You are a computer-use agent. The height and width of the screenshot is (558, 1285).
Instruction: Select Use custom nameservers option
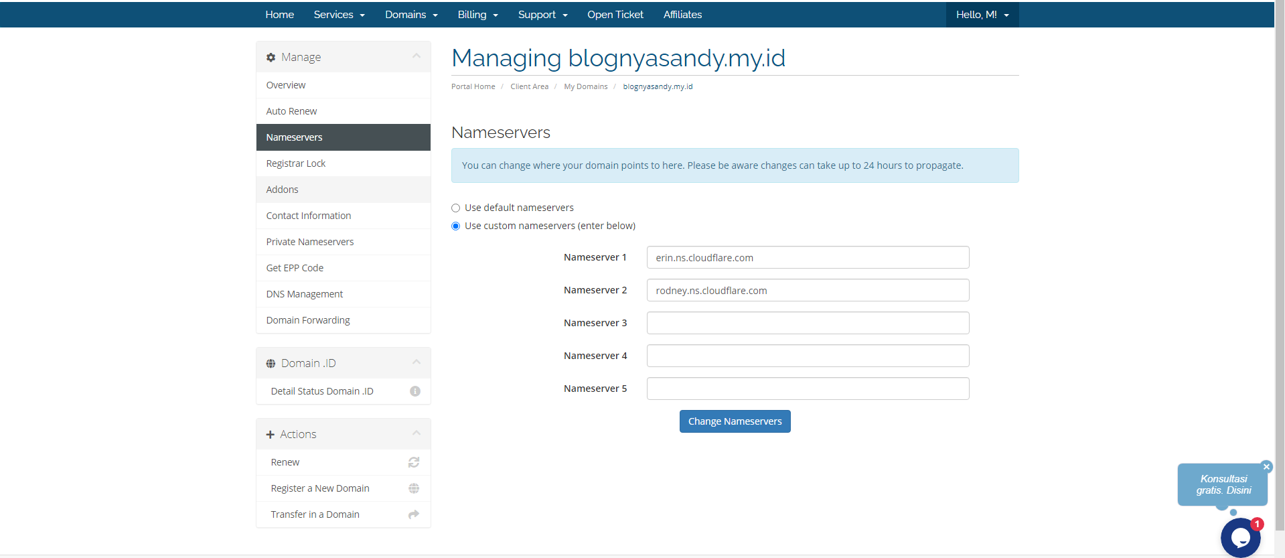pos(456,226)
